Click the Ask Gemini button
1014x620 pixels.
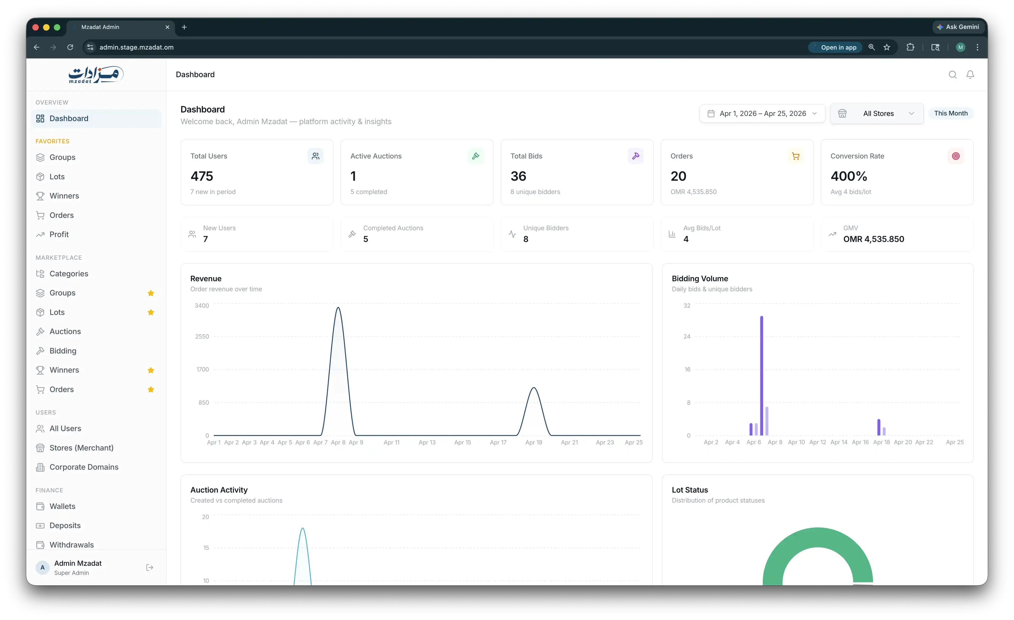[958, 27]
